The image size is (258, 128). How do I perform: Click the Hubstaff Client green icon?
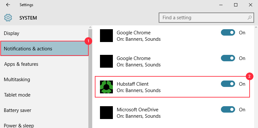(106, 87)
